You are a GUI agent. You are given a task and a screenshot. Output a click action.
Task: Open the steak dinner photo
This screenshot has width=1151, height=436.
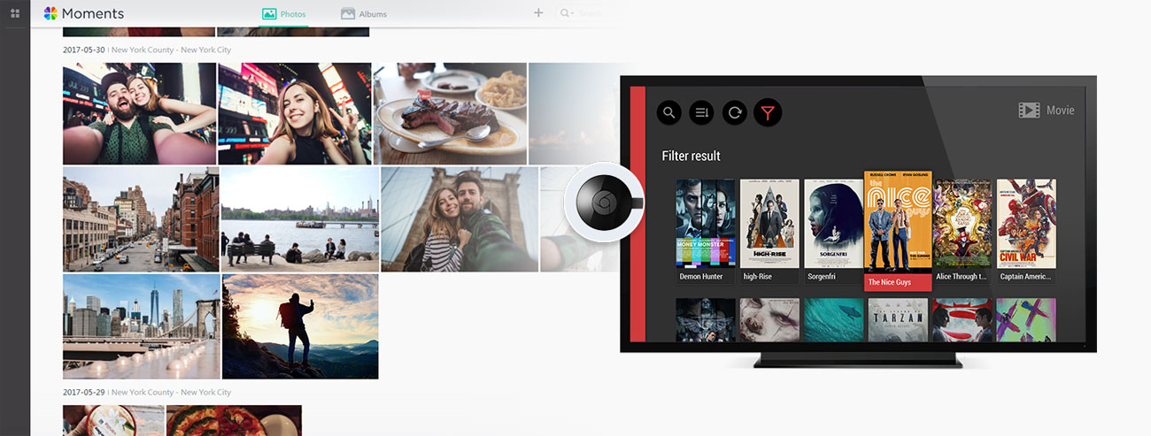449,113
